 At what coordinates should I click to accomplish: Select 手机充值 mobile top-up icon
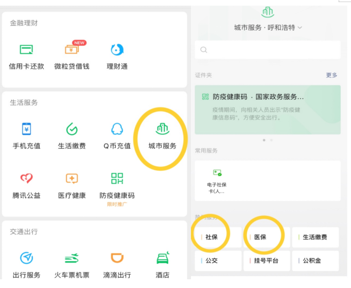(x=26, y=130)
